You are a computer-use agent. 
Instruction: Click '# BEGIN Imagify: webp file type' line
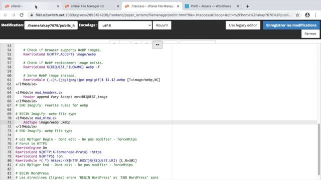46,114
